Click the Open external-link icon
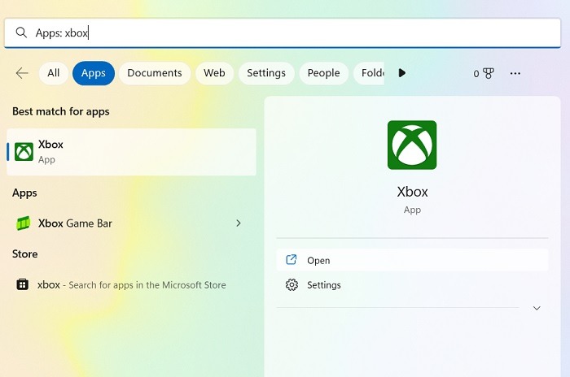Viewport: 570px width, 377px height. (292, 260)
